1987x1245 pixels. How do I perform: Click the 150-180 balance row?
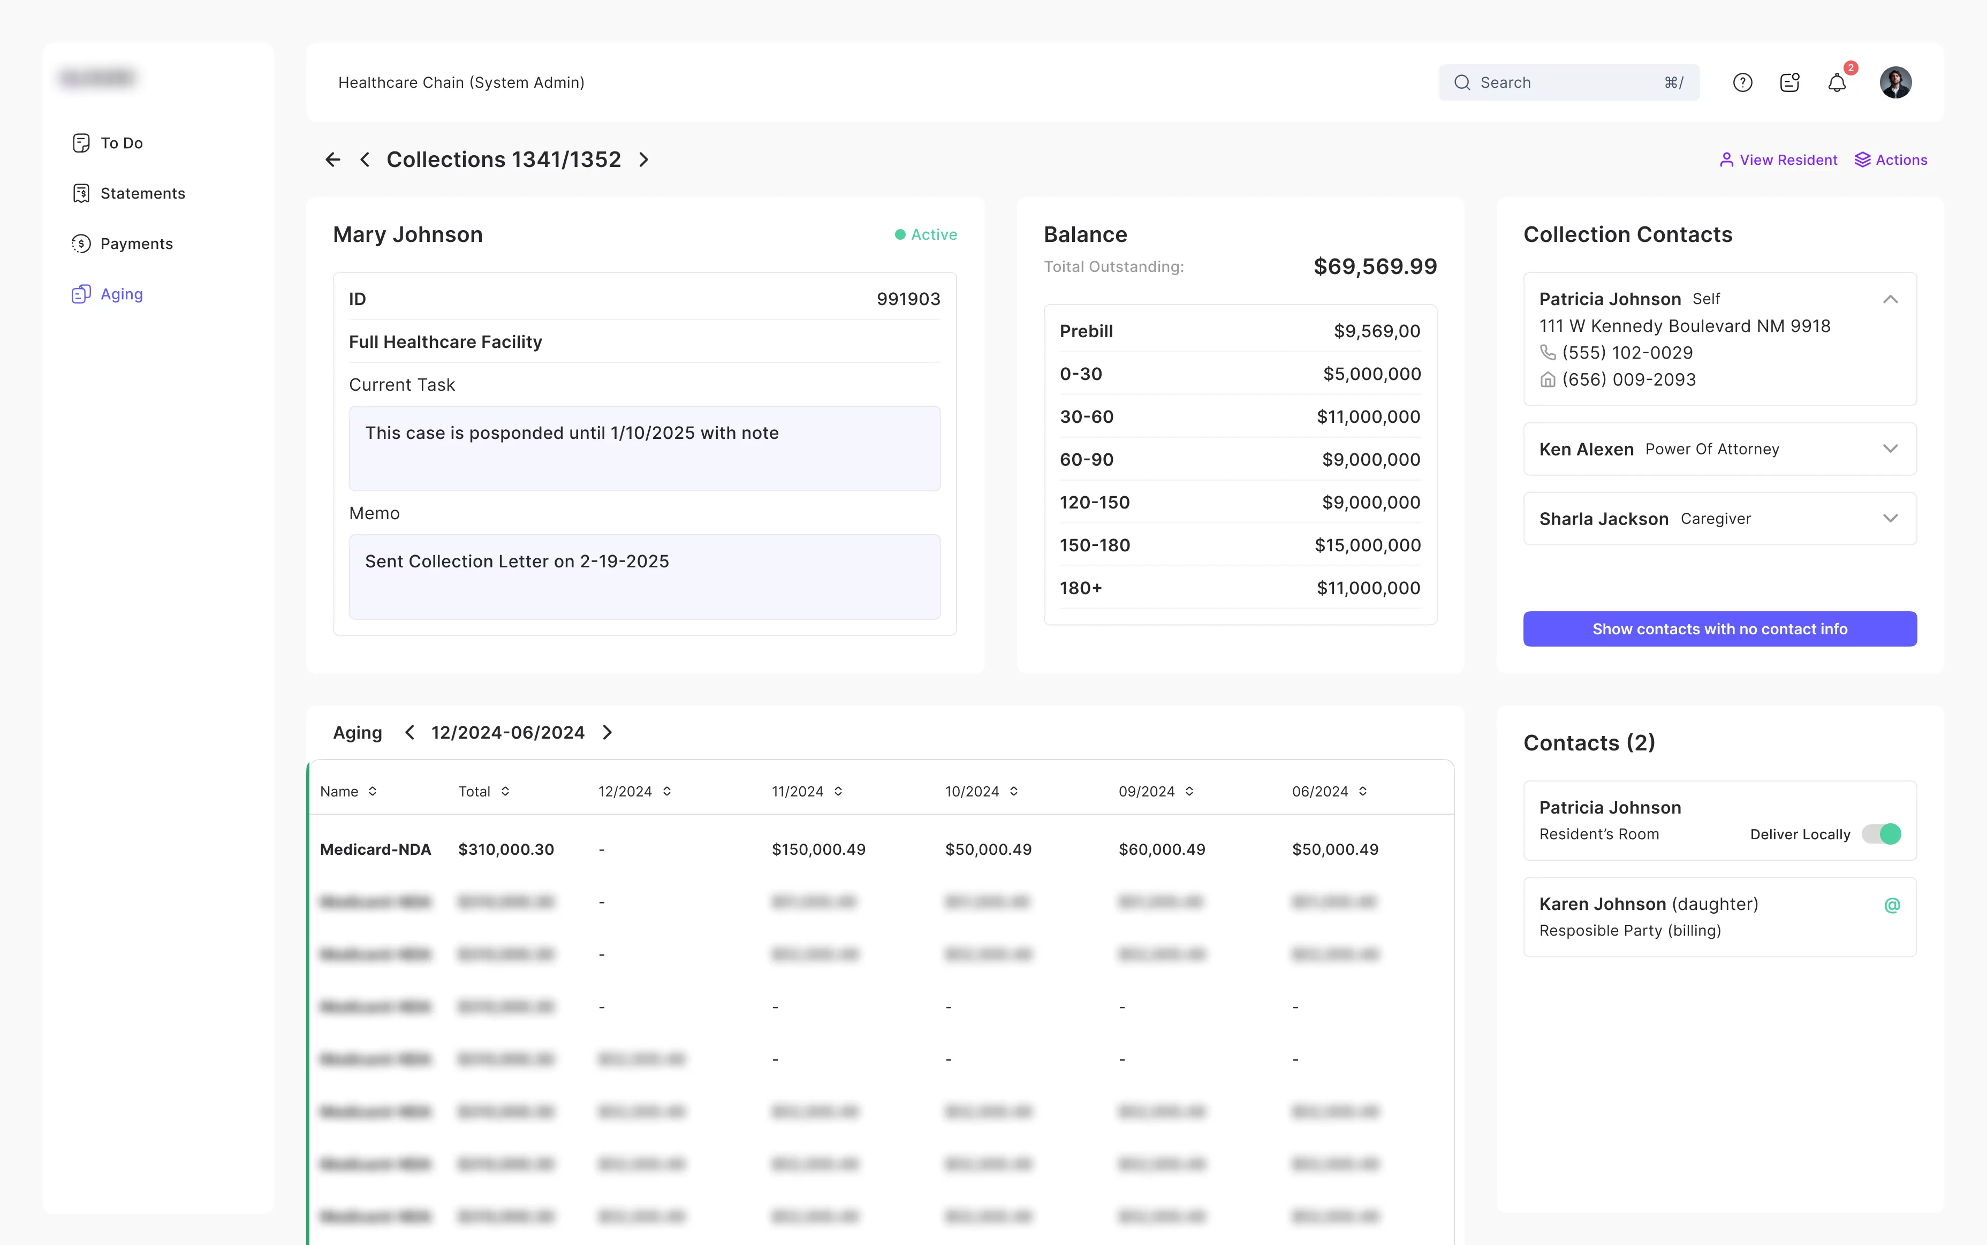click(x=1240, y=545)
